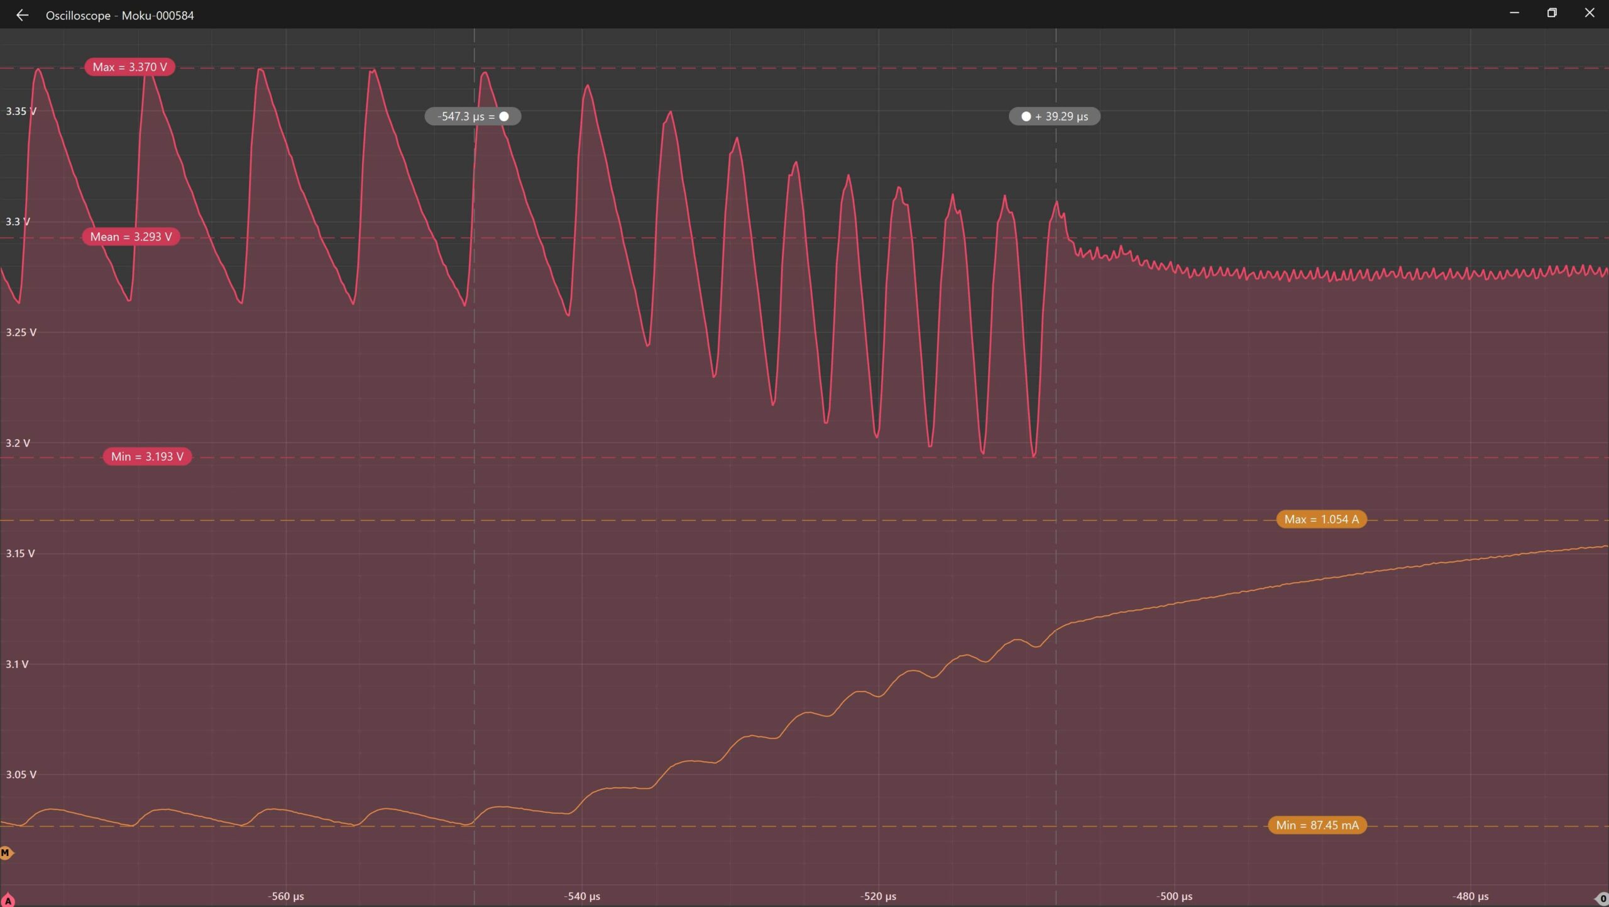
Task: Click the orange Min = 87.45 mA label
Action: 1317,825
